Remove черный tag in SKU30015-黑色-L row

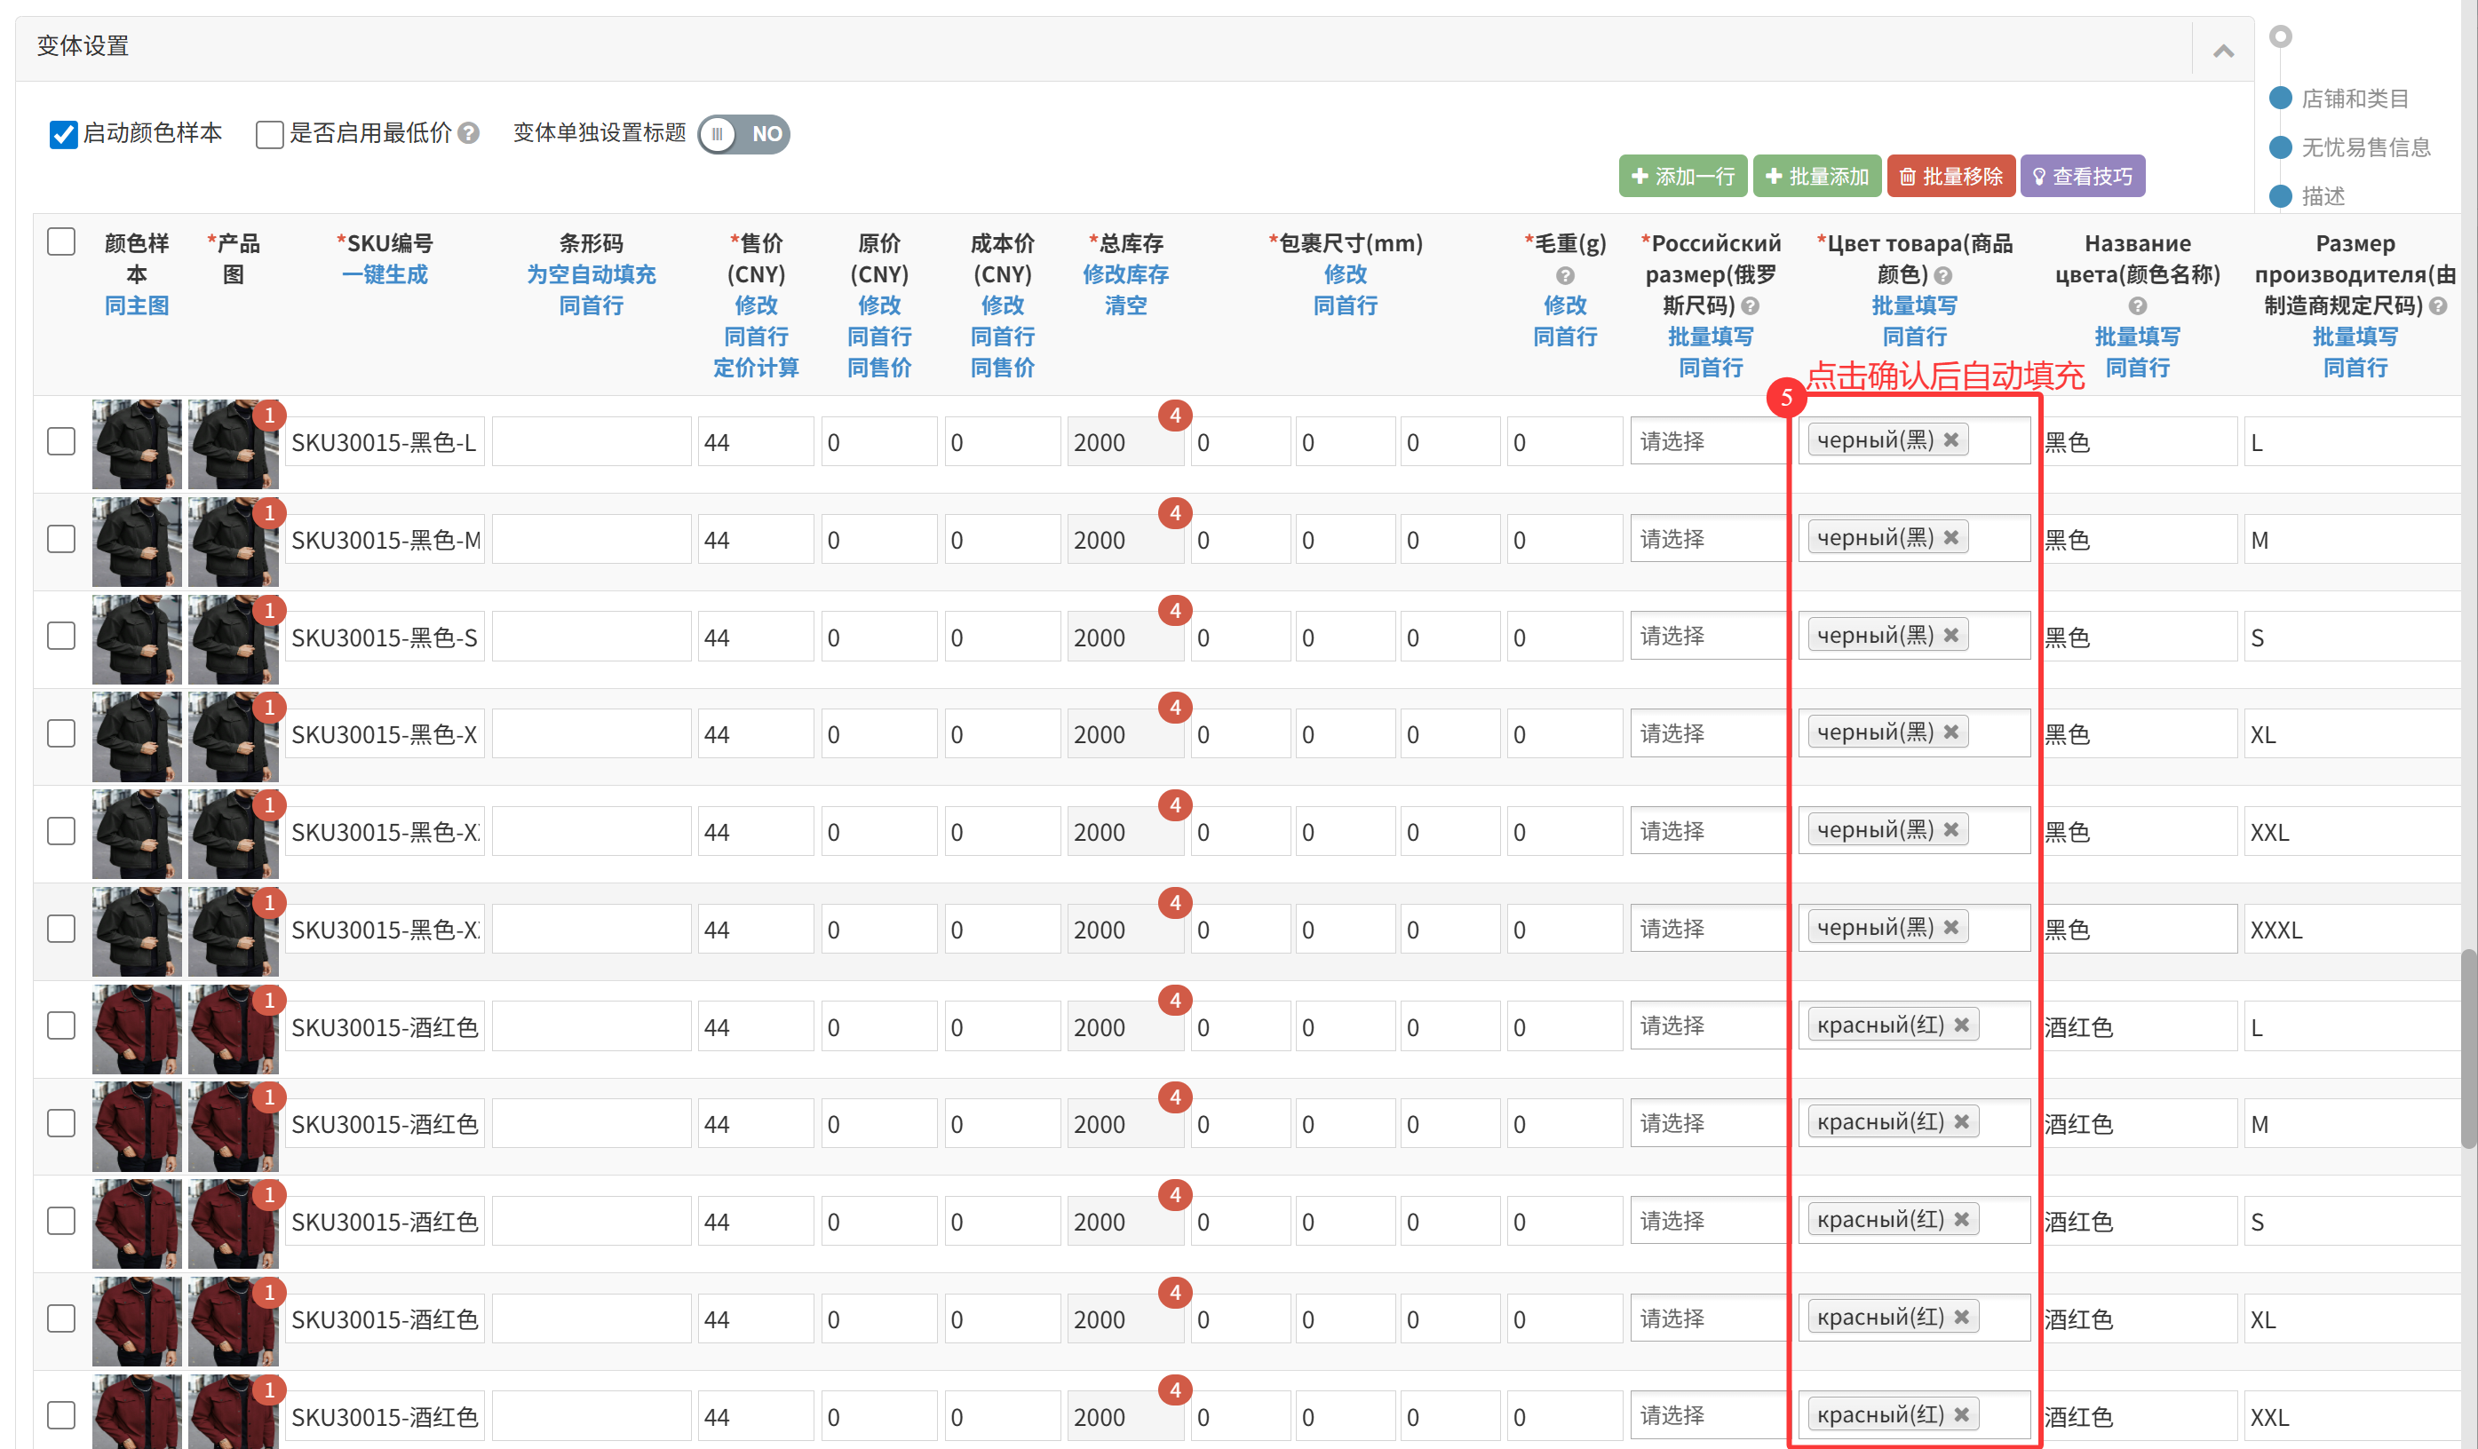[x=1951, y=439]
